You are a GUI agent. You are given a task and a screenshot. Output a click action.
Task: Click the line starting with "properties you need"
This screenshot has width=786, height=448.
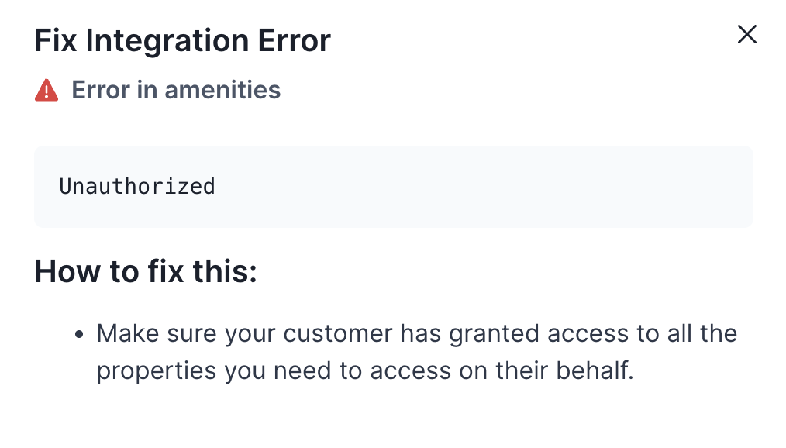coord(365,370)
